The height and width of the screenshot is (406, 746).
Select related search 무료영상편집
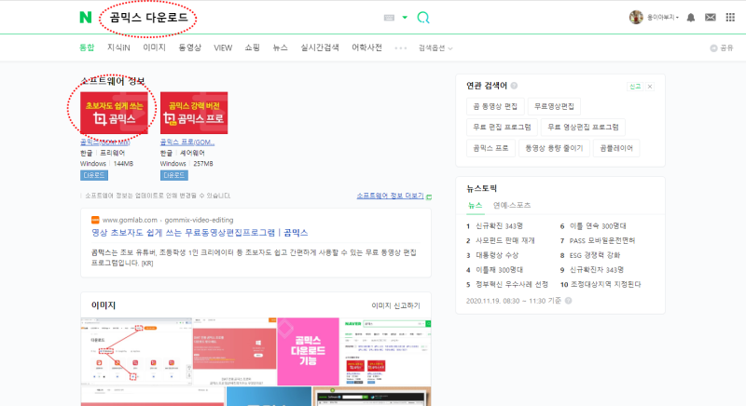[x=554, y=106]
